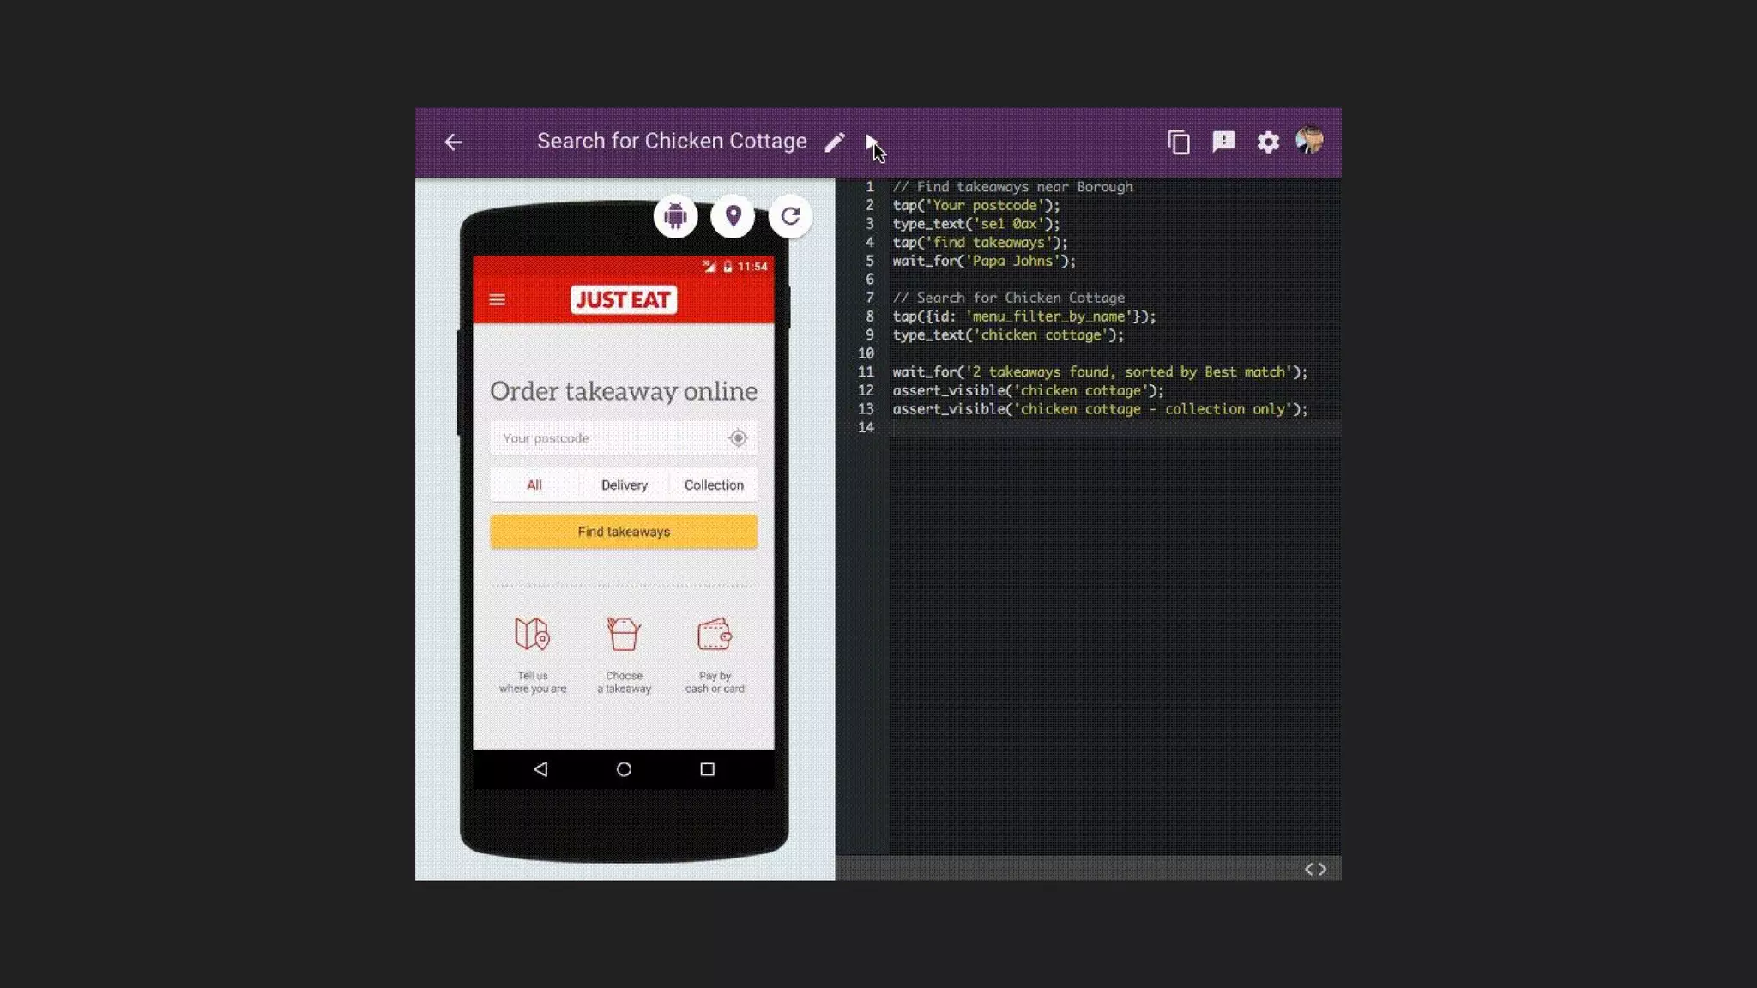Click the GPS locate icon in postcode field

click(x=738, y=438)
